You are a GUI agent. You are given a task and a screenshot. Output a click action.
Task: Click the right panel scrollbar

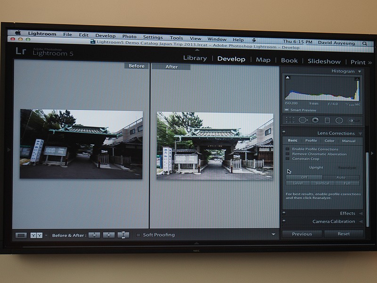click(367, 190)
